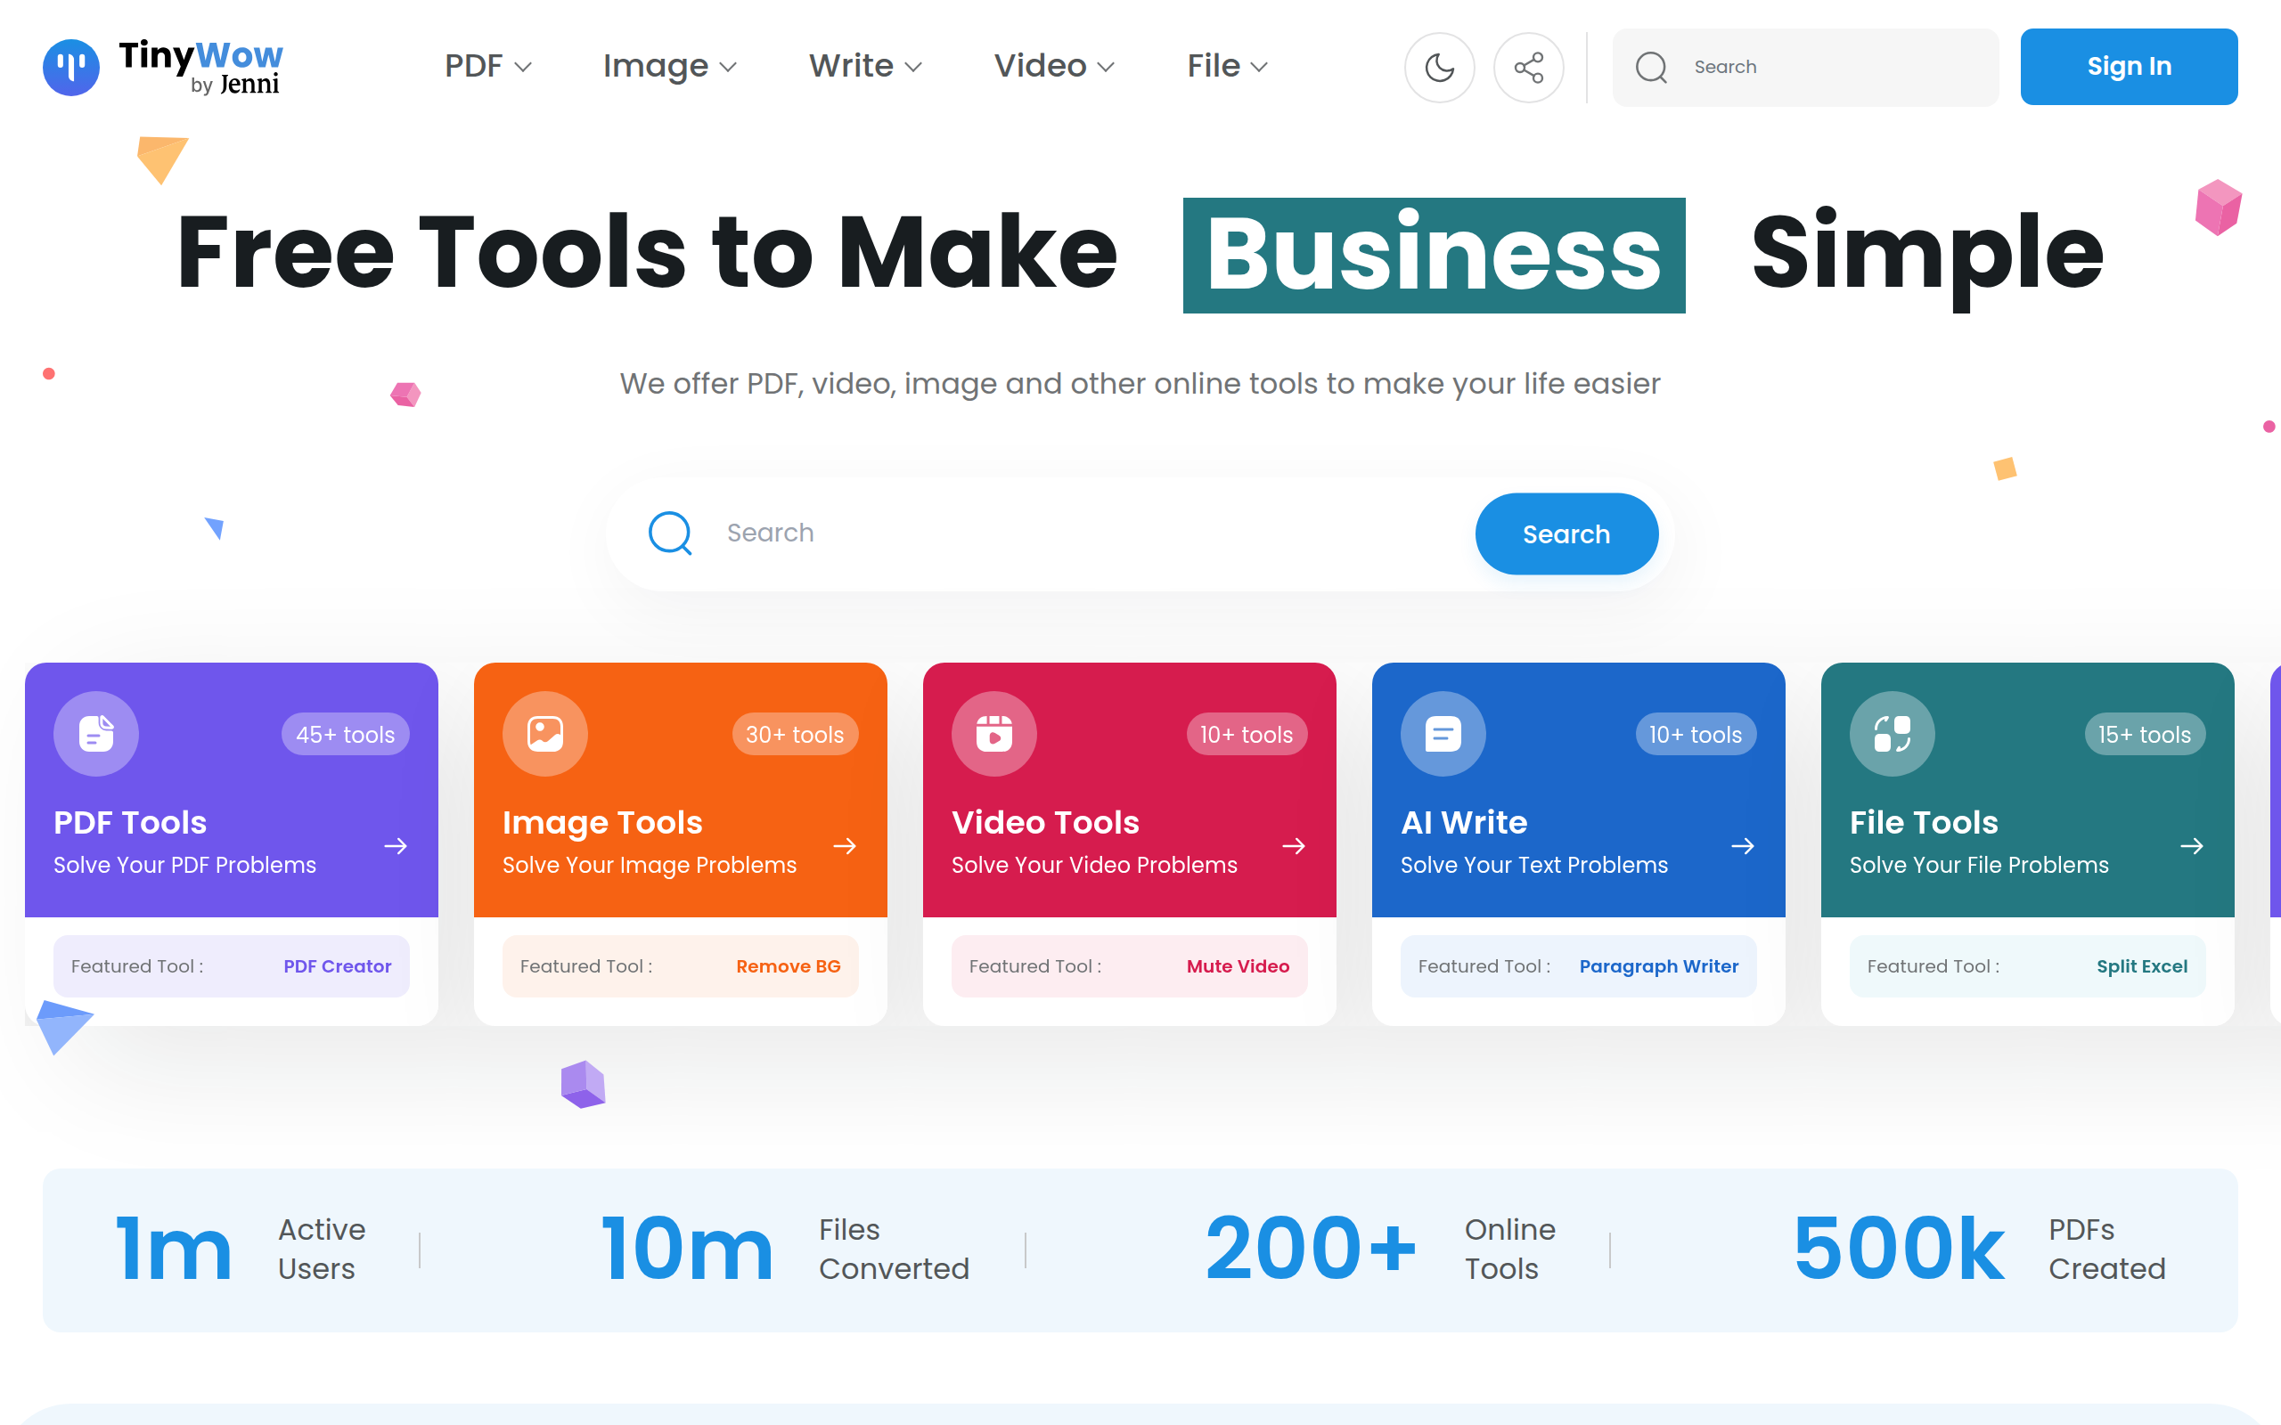
Task: Select the File Tools icon
Action: coord(1891,733)
